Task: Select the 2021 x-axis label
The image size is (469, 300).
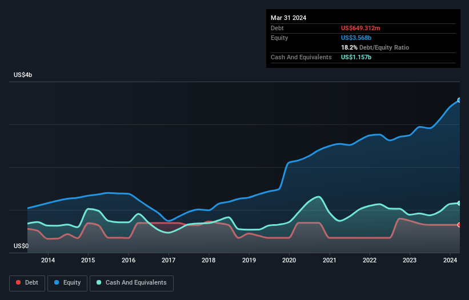Action: (x=329, y=260)
